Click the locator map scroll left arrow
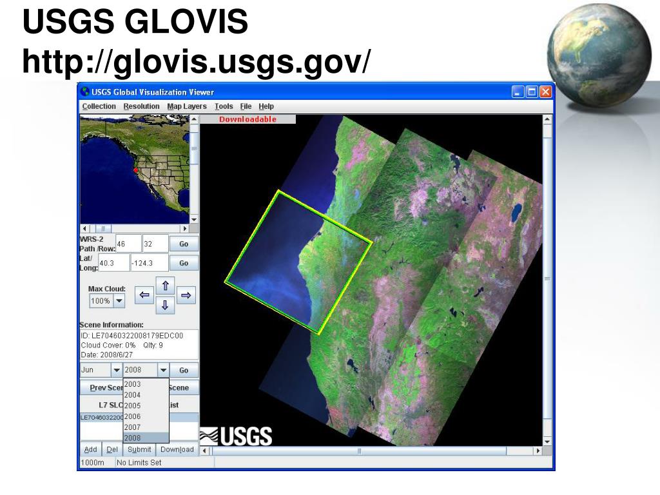Viewport: 660px width, 495px height. coord(84,229)
